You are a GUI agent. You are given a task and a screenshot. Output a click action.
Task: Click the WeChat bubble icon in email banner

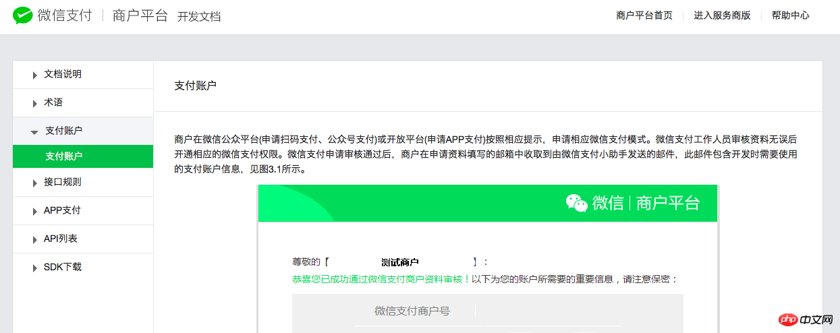pos(576,203)
